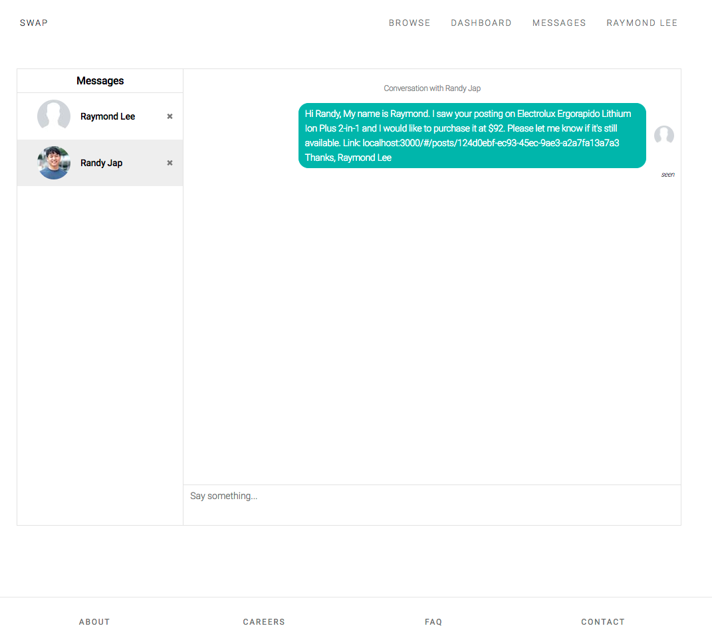Click Raymond Lee's profile avatar in the sidebar

click(54, 116)
